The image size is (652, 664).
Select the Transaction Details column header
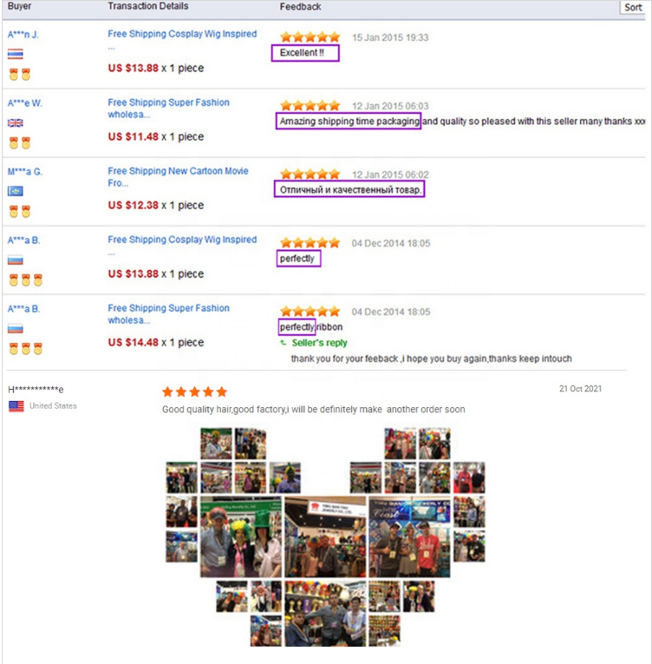coord(147,6)
